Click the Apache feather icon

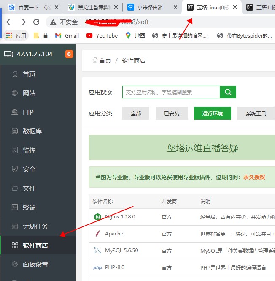pyautogui.click(x=98, y=234)
